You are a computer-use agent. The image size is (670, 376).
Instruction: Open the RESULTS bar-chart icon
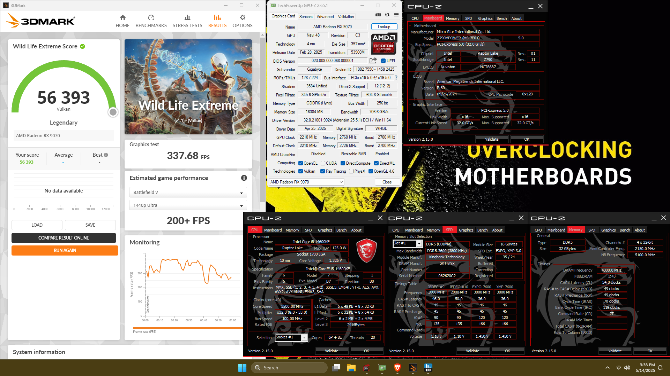pos(217,17)
